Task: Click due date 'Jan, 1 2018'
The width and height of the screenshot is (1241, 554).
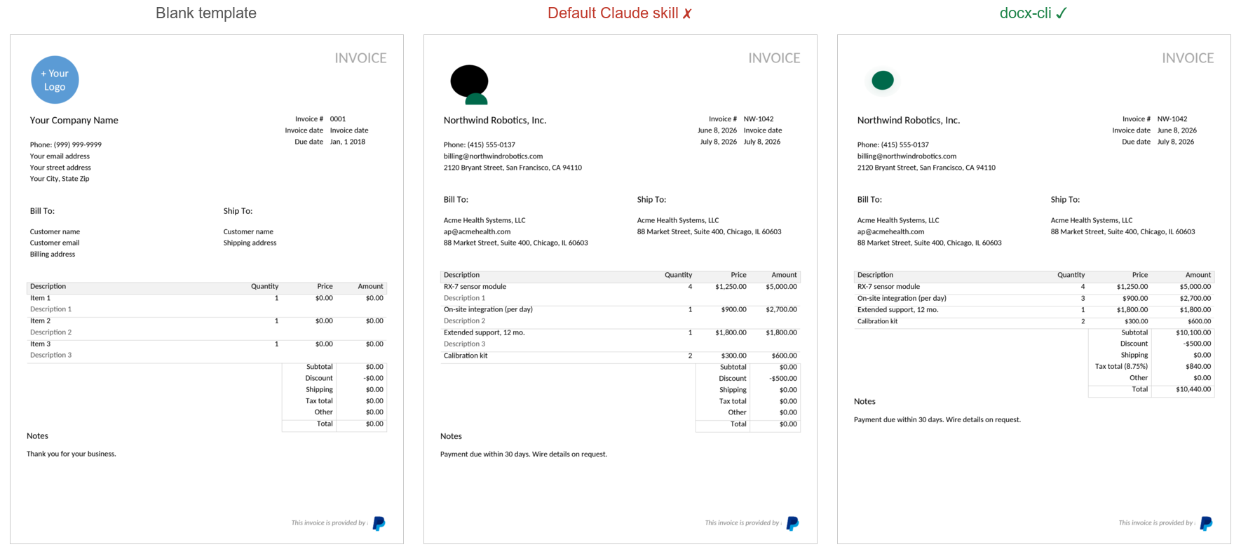Action: pyautogui.click(x=348, y=142)
